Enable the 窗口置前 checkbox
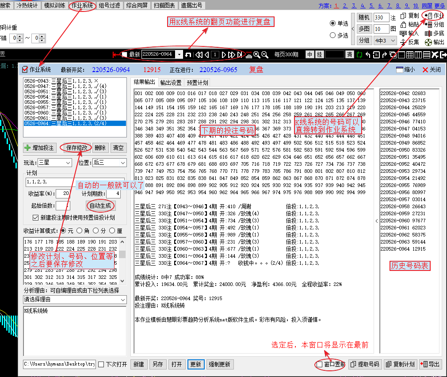The width and height of the screenshot is (447, 377). tap(319, 365)
